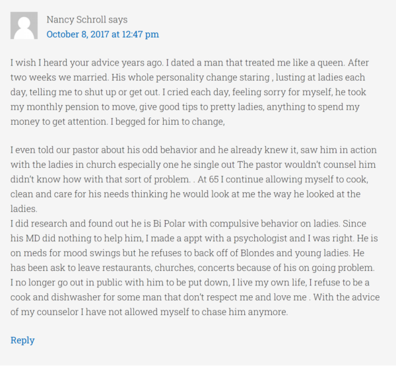Viewport: 396px width, 366px height.
Task: Click the phrase "Bi Polar" in the comment
Action: (169, 223)
